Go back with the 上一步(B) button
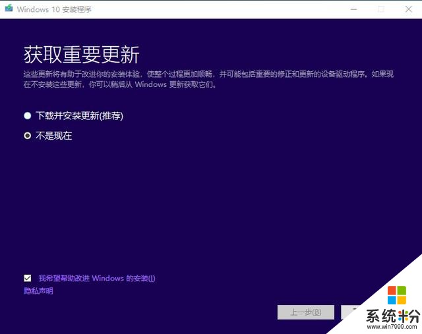Image resolution: width=422 pixels, height=334 pixels. tap(306, 312)
